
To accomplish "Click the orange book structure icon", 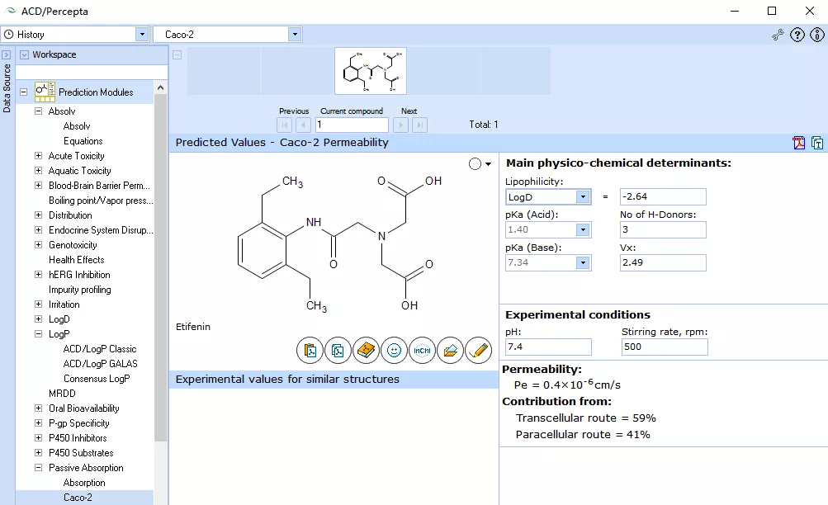I will click(x=366, y=351).
